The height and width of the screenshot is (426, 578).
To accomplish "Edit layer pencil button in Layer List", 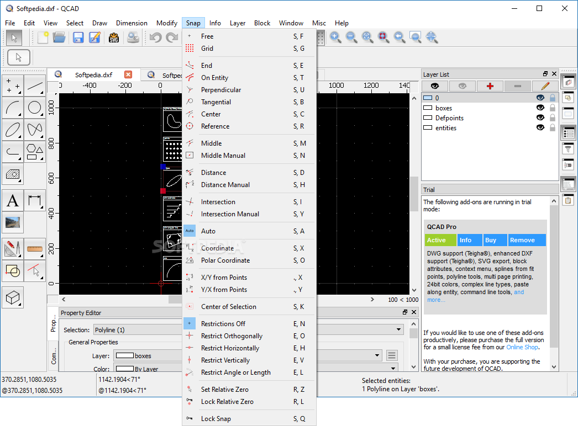I will coord(545,86).
